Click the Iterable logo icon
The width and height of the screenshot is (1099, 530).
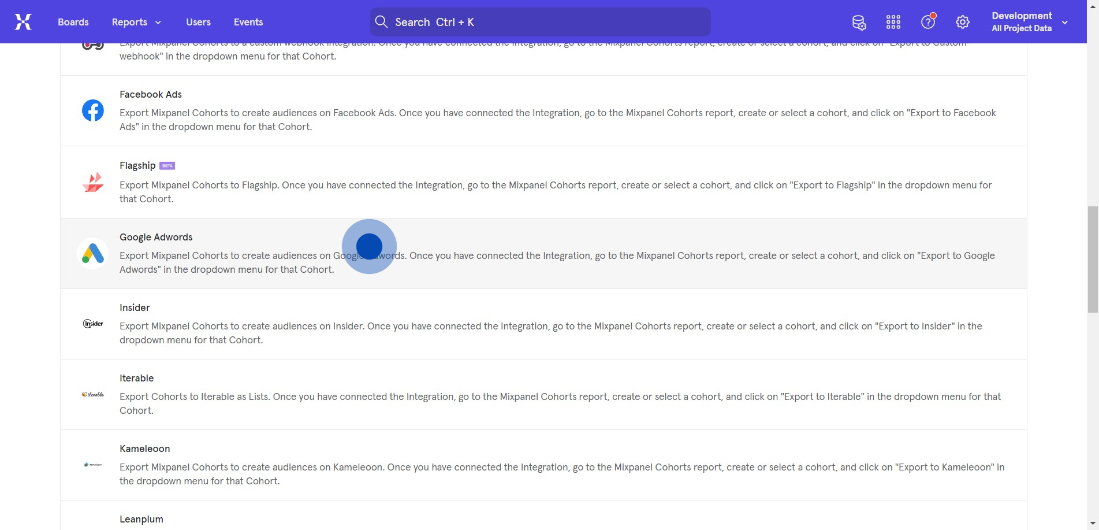[93, 394]
